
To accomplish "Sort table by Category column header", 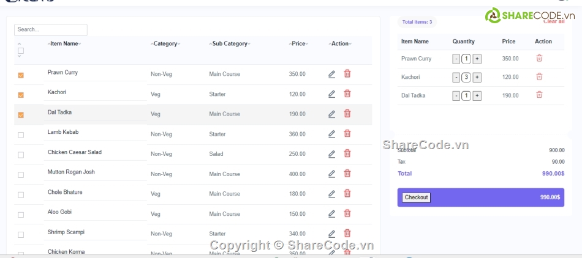I will (x=165, y=43).
